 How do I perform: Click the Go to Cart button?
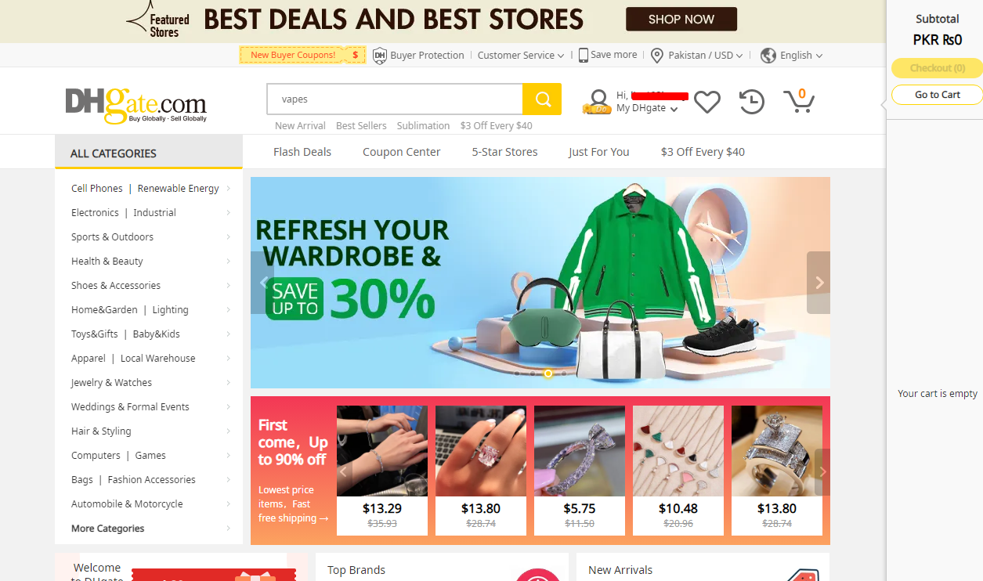(938, 95)
